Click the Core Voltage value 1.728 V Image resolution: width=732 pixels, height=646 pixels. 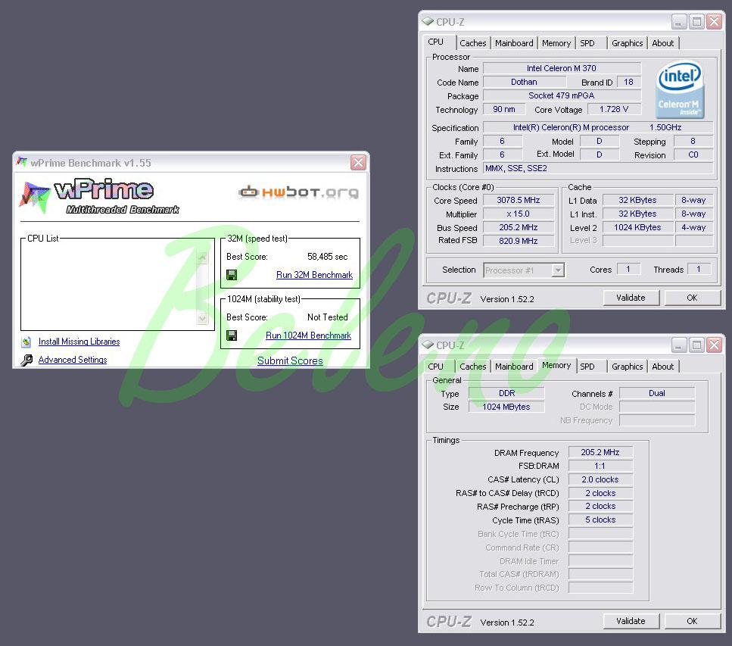[x=614, y=109]
